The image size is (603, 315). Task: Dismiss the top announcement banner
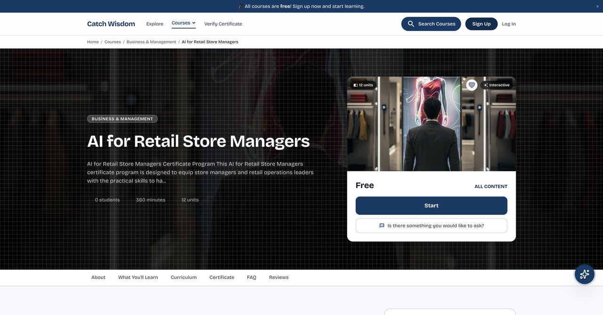(x=598, y=6)
